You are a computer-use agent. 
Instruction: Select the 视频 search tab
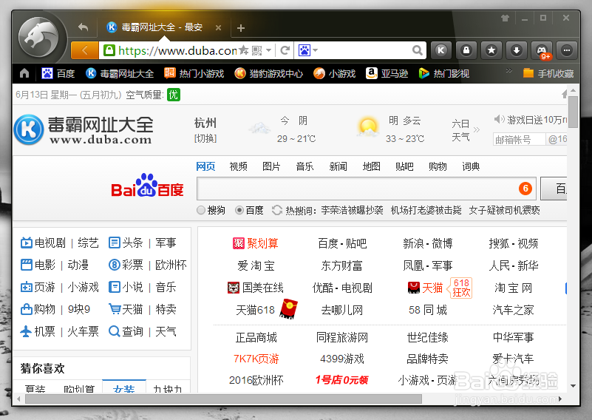(x=238, y=166)
